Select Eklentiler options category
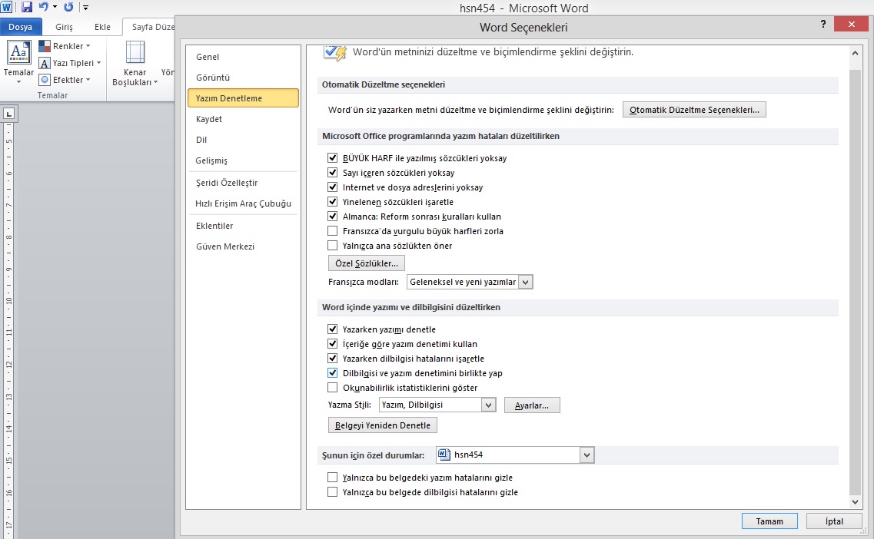Screen dimensions: 874x539 click(243, 226)
